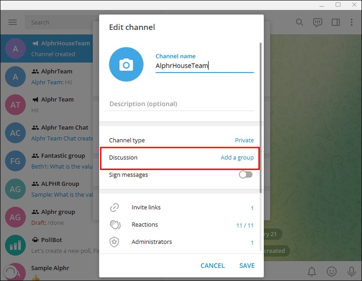The height and width of the screenshot is (281, 362).
Task: Open the ALPHR Group chat
Action: coord(47,189)
